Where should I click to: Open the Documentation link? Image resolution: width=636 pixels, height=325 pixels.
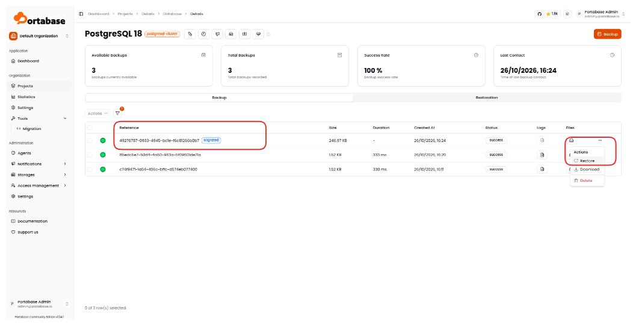click(x=39, y=221)
